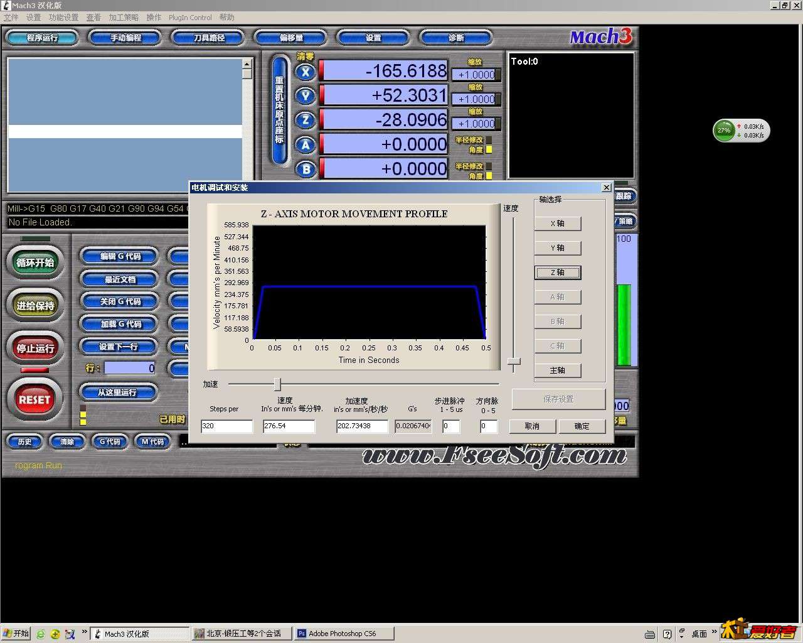Click the 清除 button
Screen dimensions: 803x643
click(x=67, y=442)
